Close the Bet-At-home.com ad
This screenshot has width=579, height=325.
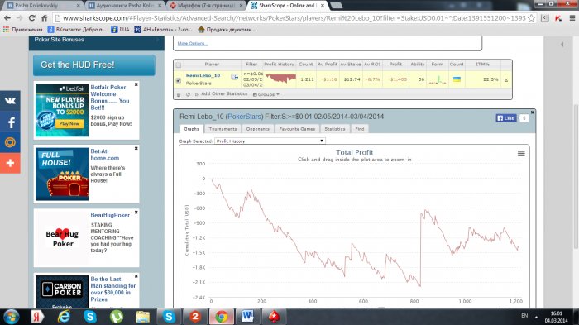136,149
